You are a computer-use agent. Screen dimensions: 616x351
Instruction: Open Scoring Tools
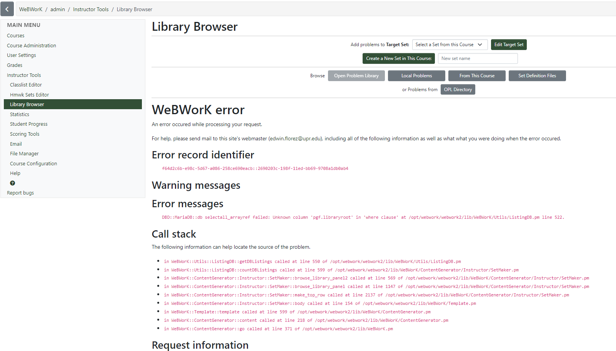click(25, 134)
